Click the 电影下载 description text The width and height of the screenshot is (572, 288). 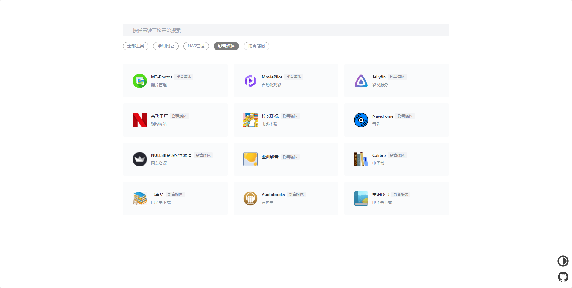point(270,124)
